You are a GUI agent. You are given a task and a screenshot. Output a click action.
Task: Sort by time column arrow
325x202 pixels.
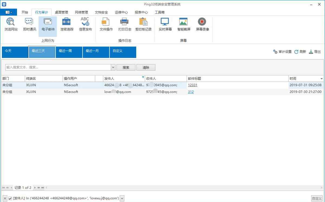(321, 79)
